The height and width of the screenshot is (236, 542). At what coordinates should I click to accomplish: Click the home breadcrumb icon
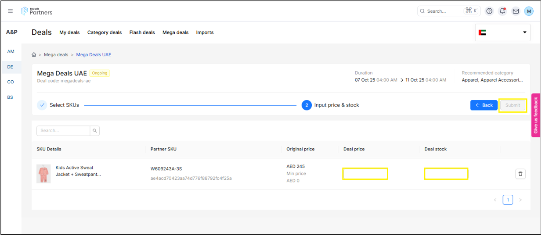click(34, 55)
